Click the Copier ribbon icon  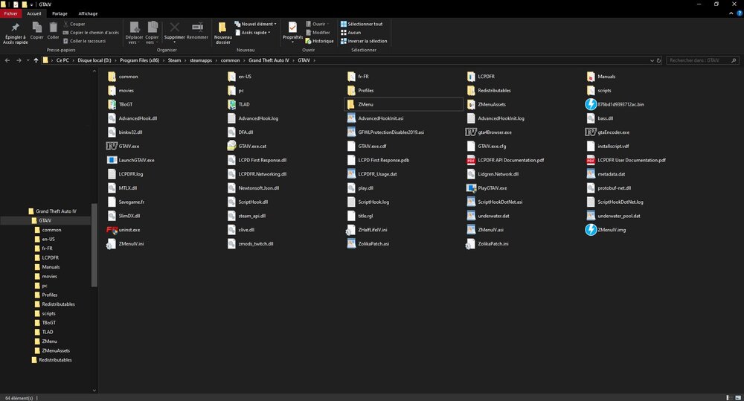36,28
